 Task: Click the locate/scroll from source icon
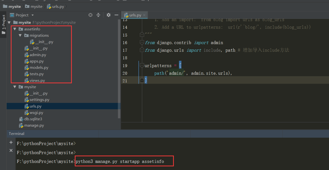click(x=90, y=15)
